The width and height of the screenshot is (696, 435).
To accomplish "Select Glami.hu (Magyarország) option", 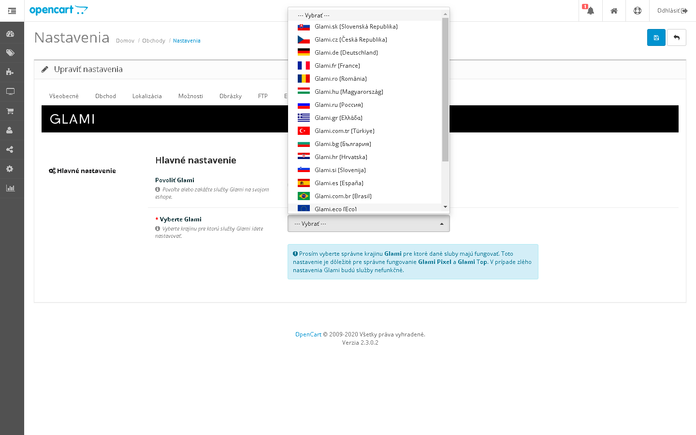I will pos(365,92).
